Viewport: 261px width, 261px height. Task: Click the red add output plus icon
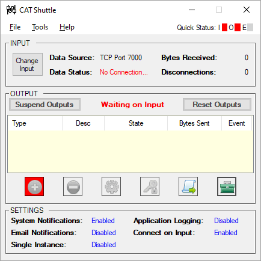pos(34,186)
